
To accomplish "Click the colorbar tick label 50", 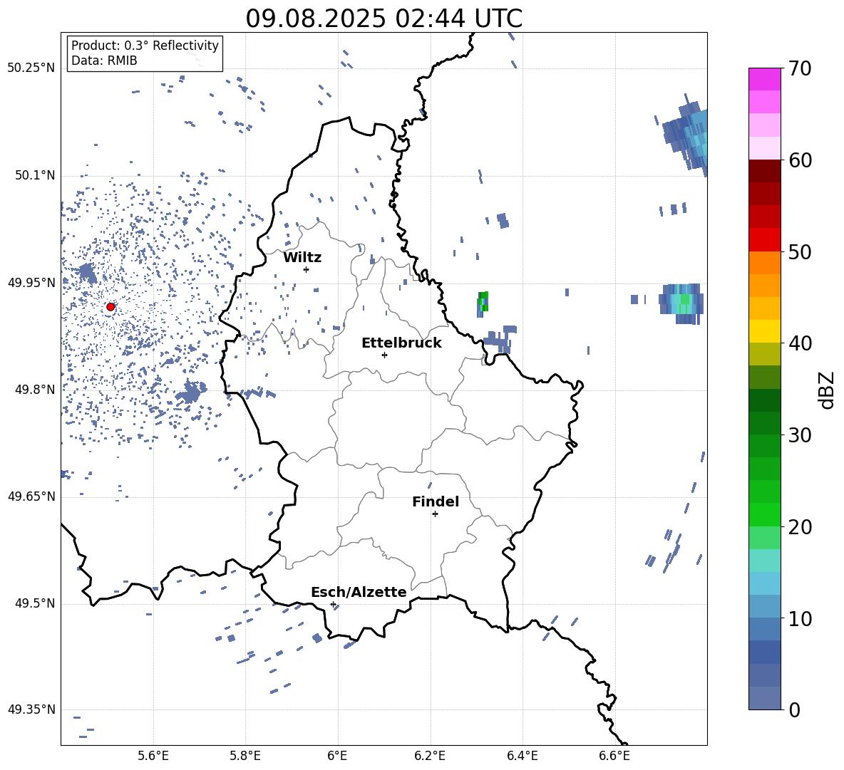I will point(800,252).
